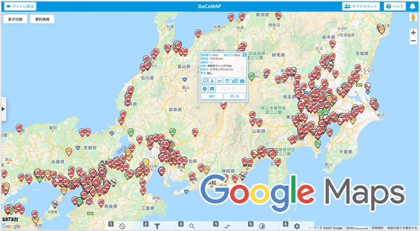Image resolution: width=420 pixels, height=231 pixels.
Task: Open the 便利情報 menu
Action: pyautogui.click(x=42, y=19)
